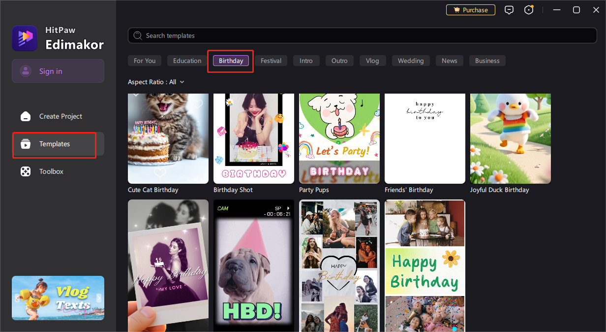This screenshot has height=332, width=606.
Task: Click the user avatar icon beside Sign in
Action: coord(26,71)
